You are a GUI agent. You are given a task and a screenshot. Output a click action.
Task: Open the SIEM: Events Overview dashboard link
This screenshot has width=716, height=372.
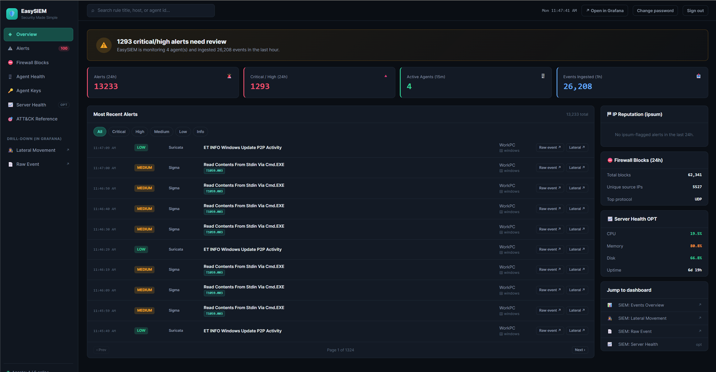click(x=654, y=305)
